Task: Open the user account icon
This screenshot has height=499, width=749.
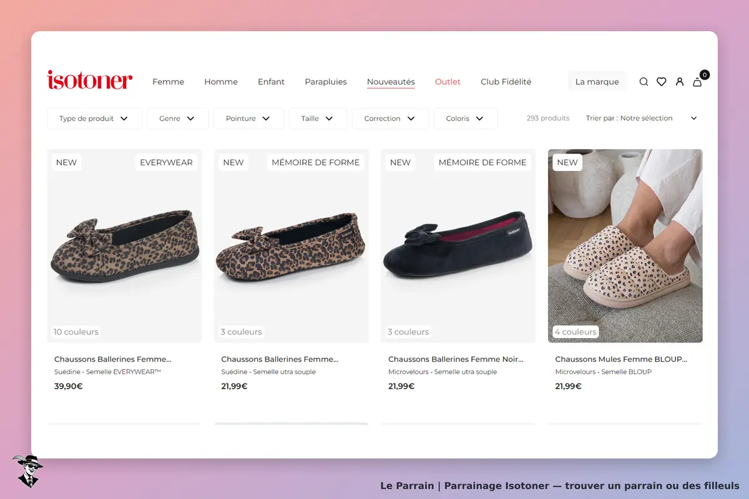Action: (680, 82)
